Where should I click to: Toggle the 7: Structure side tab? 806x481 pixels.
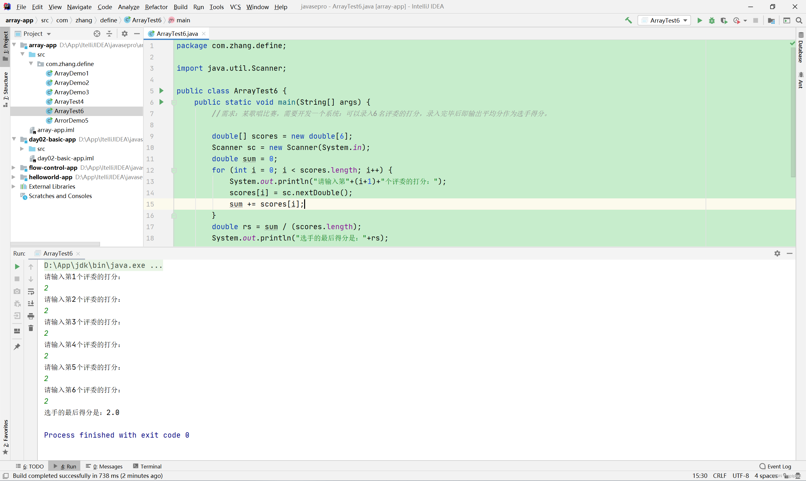(5, 90)
